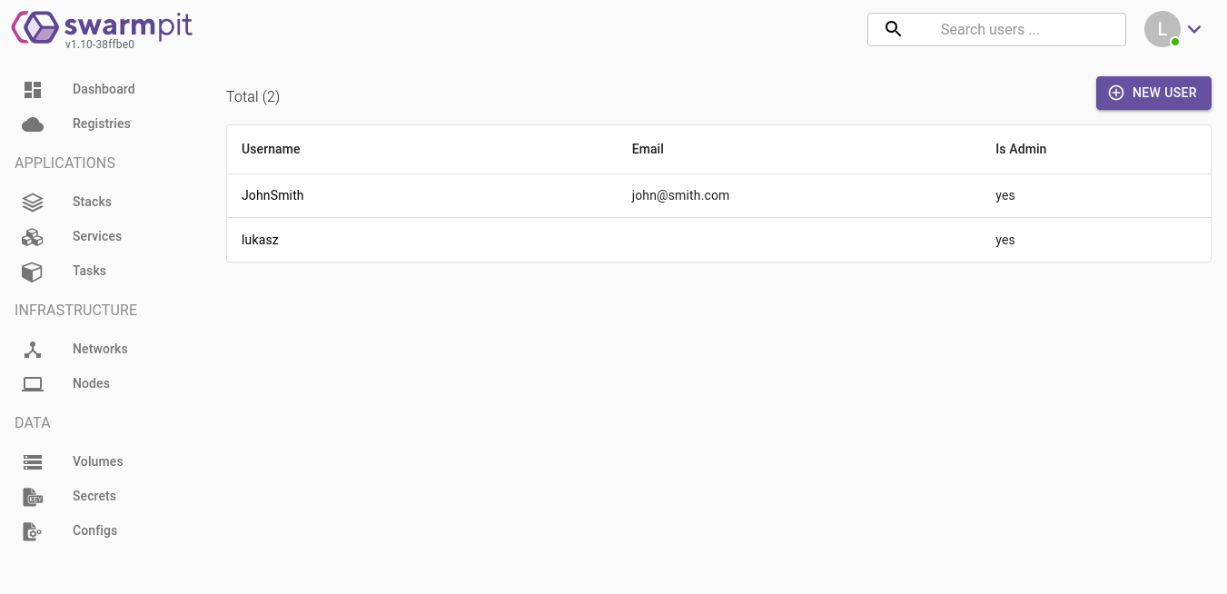
Task: Click the Secrets key file icon
Action: 33,497
